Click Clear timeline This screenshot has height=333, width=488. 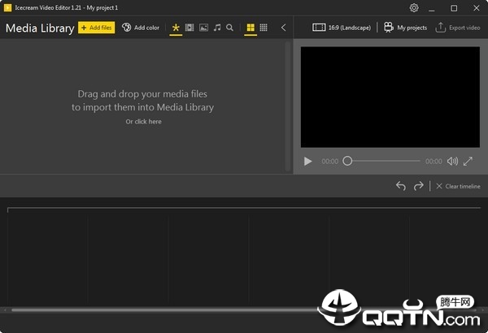click(x=458, y=186)
